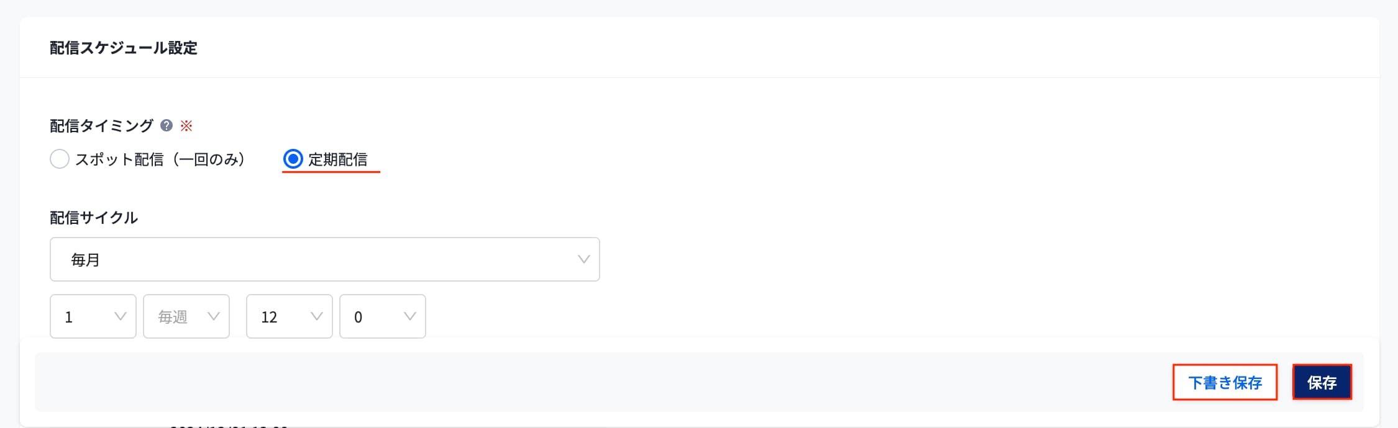The width and height of the screenshot is (1398, 428).
Task: Click the chevron arrow in 毎週 dropdown
Action: (214, 316)
